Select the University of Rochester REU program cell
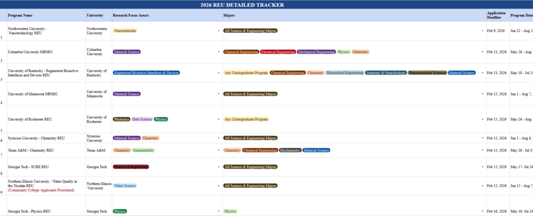This screenshot has height=216, width=533. click(x=46, y=119)
